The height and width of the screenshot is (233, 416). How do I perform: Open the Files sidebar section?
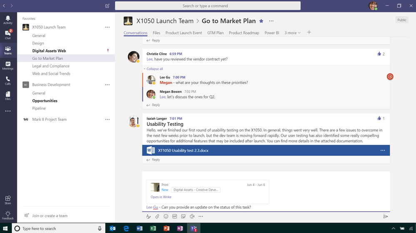[x=7, y=96]
